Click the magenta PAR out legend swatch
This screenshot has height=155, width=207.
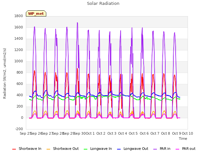pyautogui.click(x=178, y=149)
